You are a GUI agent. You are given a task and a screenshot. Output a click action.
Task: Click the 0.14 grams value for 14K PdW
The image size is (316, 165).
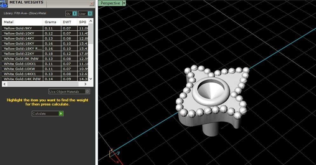point(49,79)
